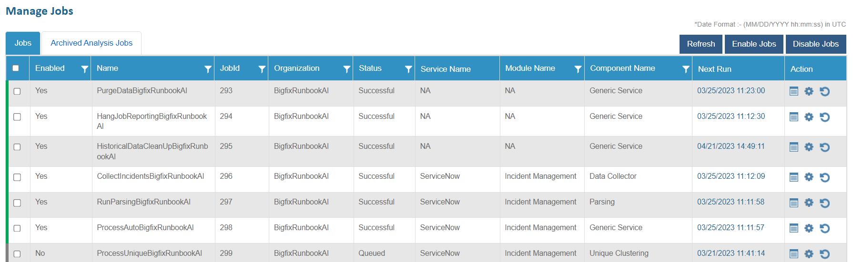Click gear icon for ProcessUniqueBigfixRunbookAI job
The height and width of the screenshot is (262, 853).
(x=809, y=254)
